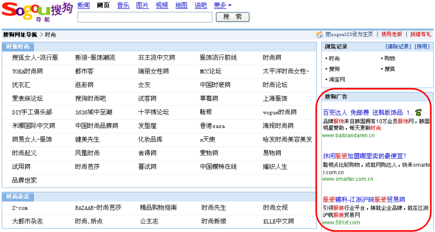Click into the search input box

[x=145, y=17]
